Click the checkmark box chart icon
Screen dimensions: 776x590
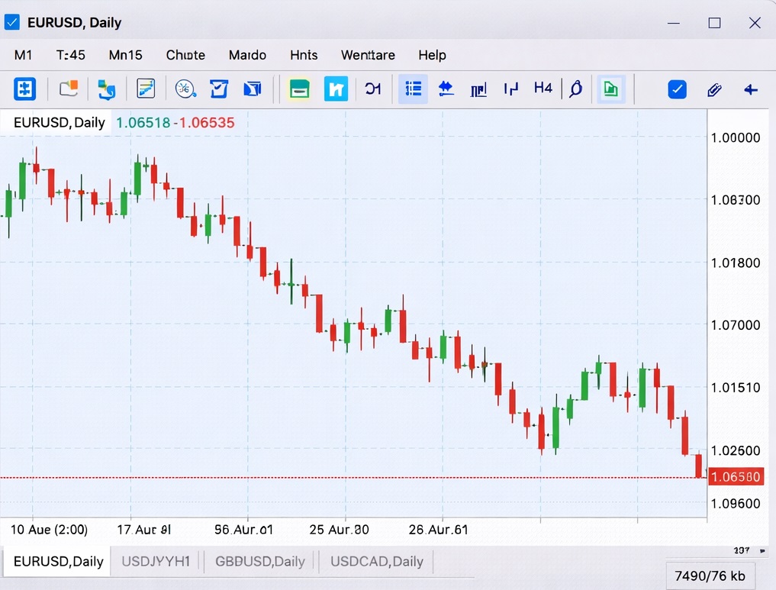pos(219,89)
